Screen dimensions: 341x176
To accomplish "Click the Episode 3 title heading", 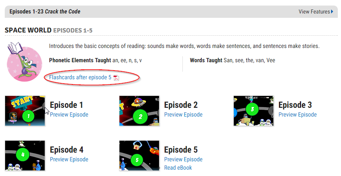I will (295, 105).
